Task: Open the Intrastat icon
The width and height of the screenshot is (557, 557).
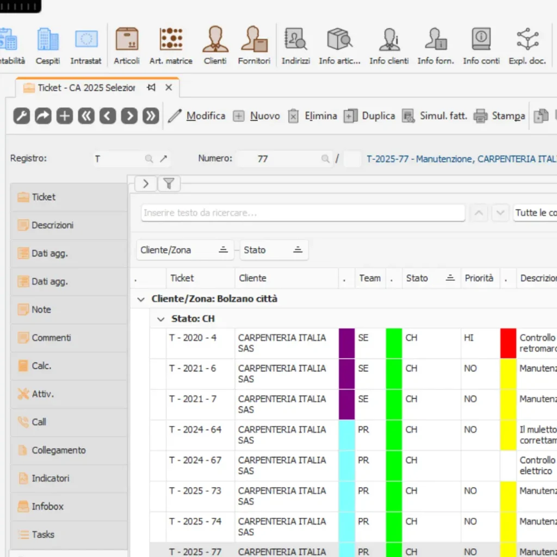Action: (x=86, y=46)
